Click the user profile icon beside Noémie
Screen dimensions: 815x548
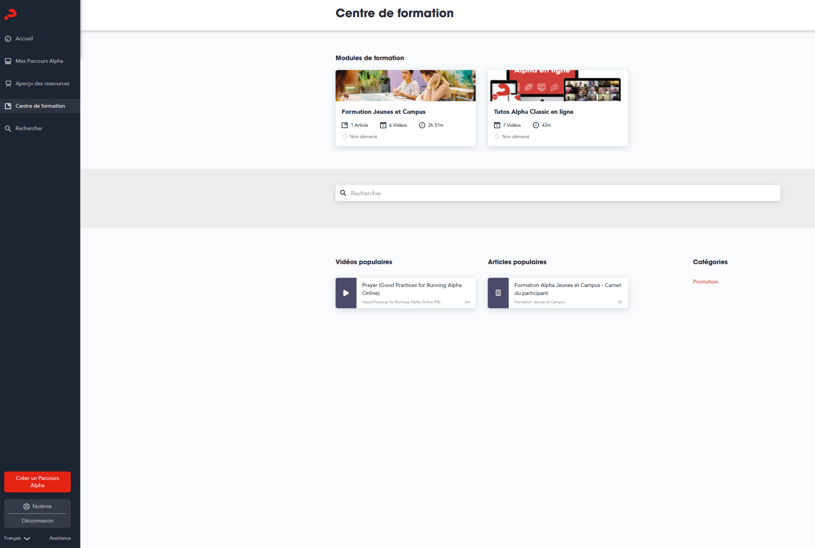coord(27,507)
